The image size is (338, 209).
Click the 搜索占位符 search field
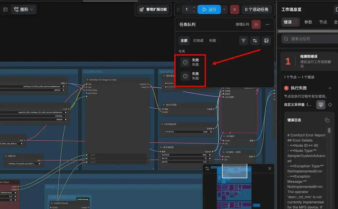[x=310, y=39]
